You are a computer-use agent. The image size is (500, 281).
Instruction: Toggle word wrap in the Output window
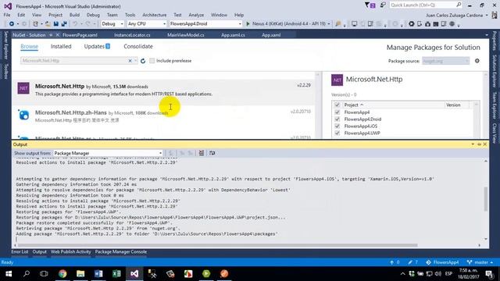pyautogui.click(x=212, y=153)
